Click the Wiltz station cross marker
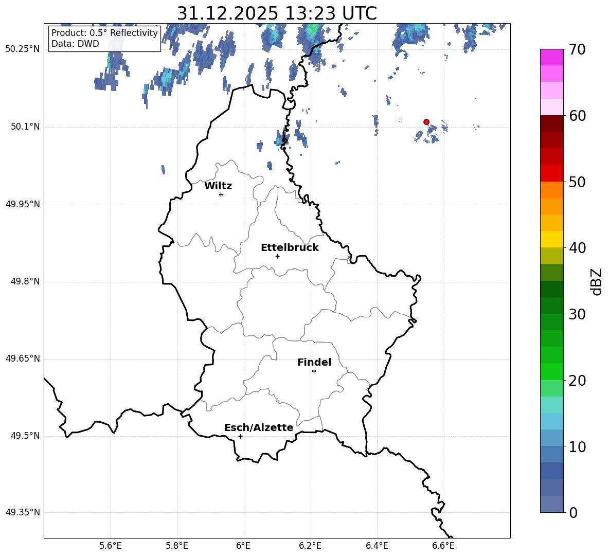The height and width of the screenshot is (556, 609). click(221, 194)
